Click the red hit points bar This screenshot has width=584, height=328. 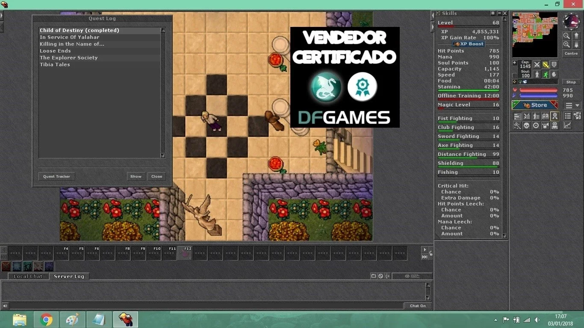pos(538,91)
